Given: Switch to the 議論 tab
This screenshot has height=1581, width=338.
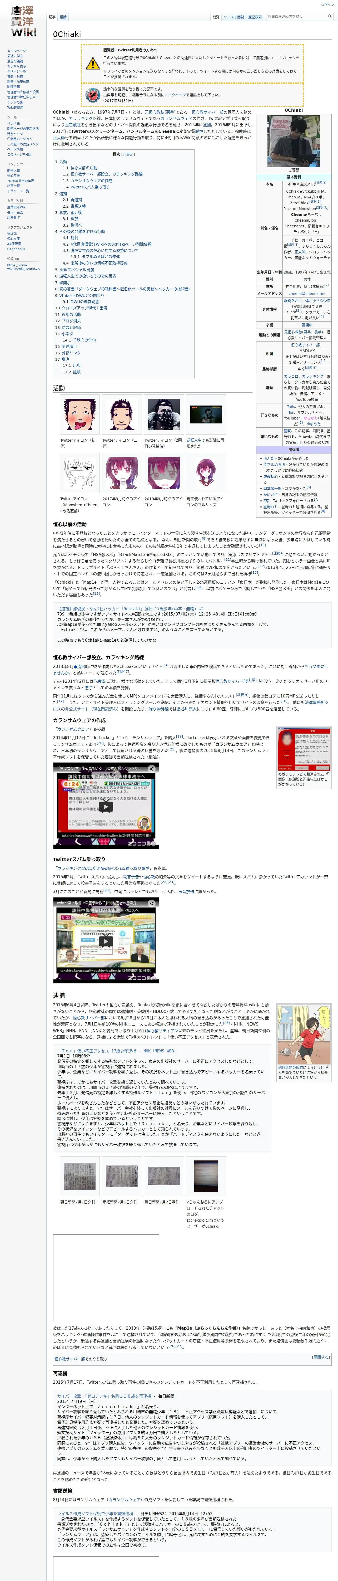Looking at the screenshot, I should (x=63, y=17).
